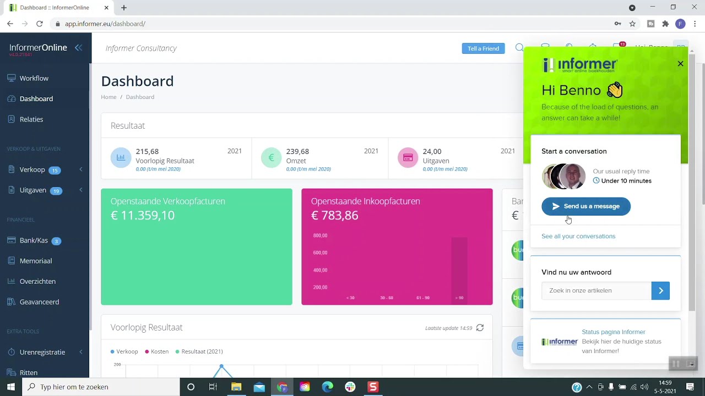This screenshot has width=705, height=396.
Task: Expand the Urenregistratie submenu arrow
Action: point(81,352)
